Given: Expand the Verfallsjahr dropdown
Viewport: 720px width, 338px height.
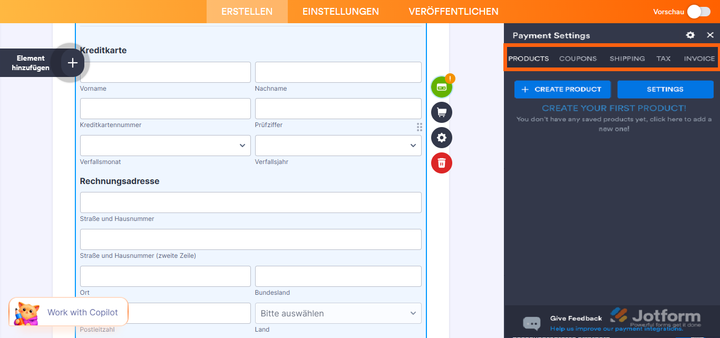Looking at the screenshot, I should click(338, 146).
